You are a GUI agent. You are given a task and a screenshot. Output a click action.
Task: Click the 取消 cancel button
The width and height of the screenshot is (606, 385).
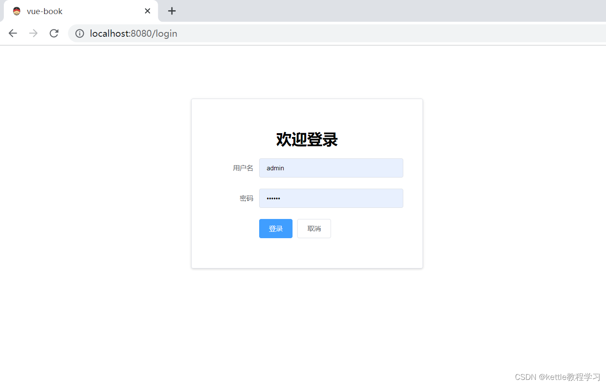click(314, 229)
